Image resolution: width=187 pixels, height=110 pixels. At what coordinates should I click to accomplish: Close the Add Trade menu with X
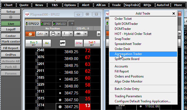coord(174,13)
